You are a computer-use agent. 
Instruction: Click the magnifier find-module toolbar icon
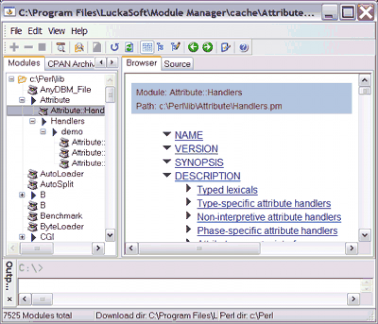click(x=61, y=47)
